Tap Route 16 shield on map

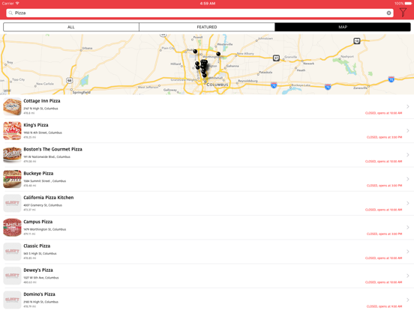(357, 41)
